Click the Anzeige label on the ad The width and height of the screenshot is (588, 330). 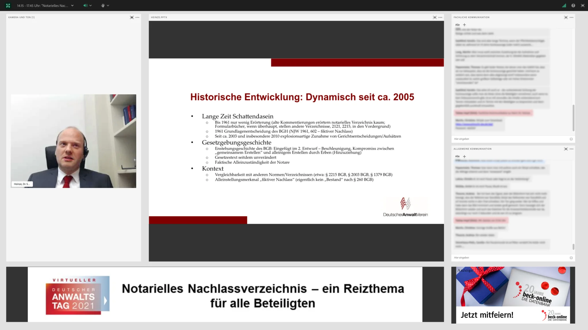(x=465, y=270)
